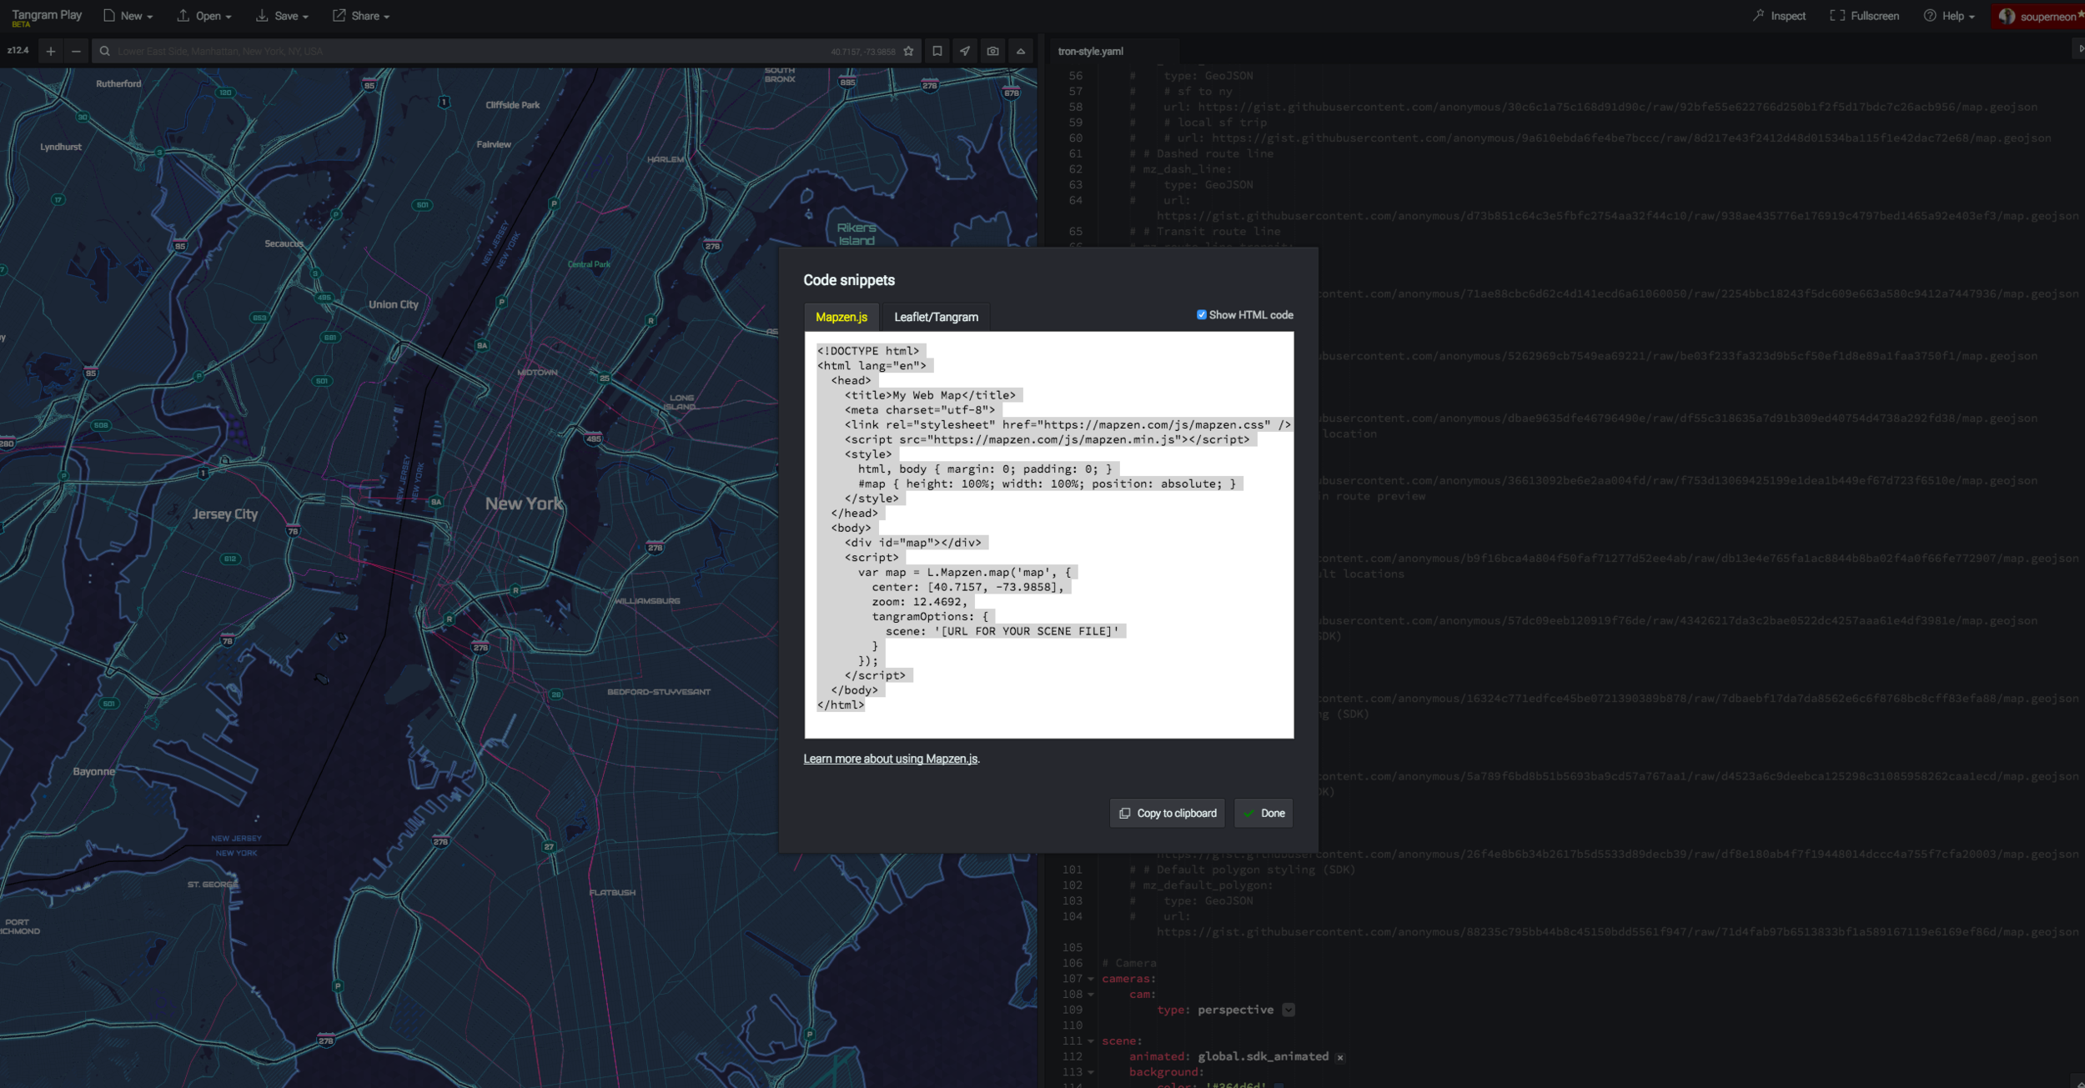Zoom in the map with plus button
Image resolution: width=2085 pixels, height=1088 pixels.
[x=51, y=52]
